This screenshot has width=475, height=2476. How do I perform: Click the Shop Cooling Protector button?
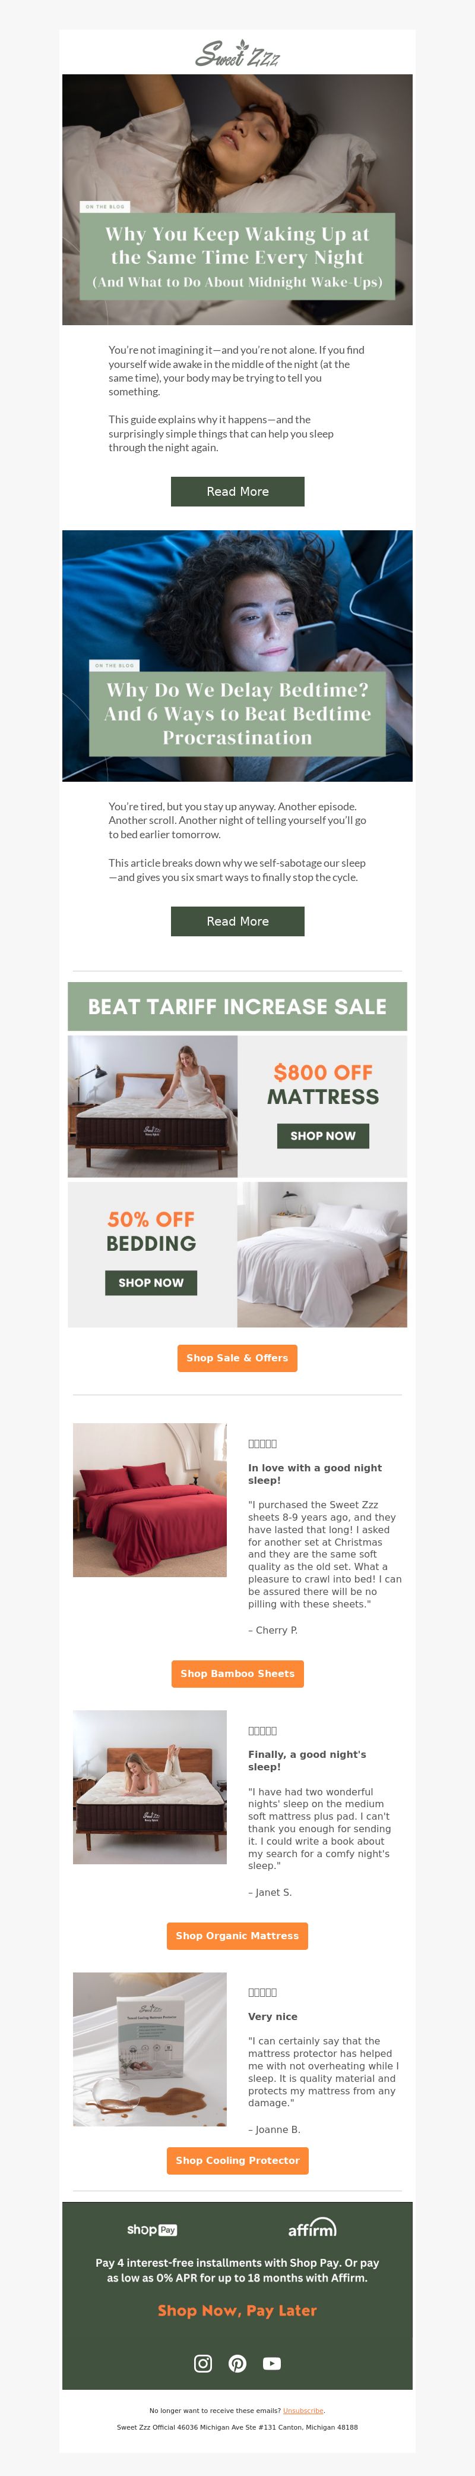point(238,2161)
